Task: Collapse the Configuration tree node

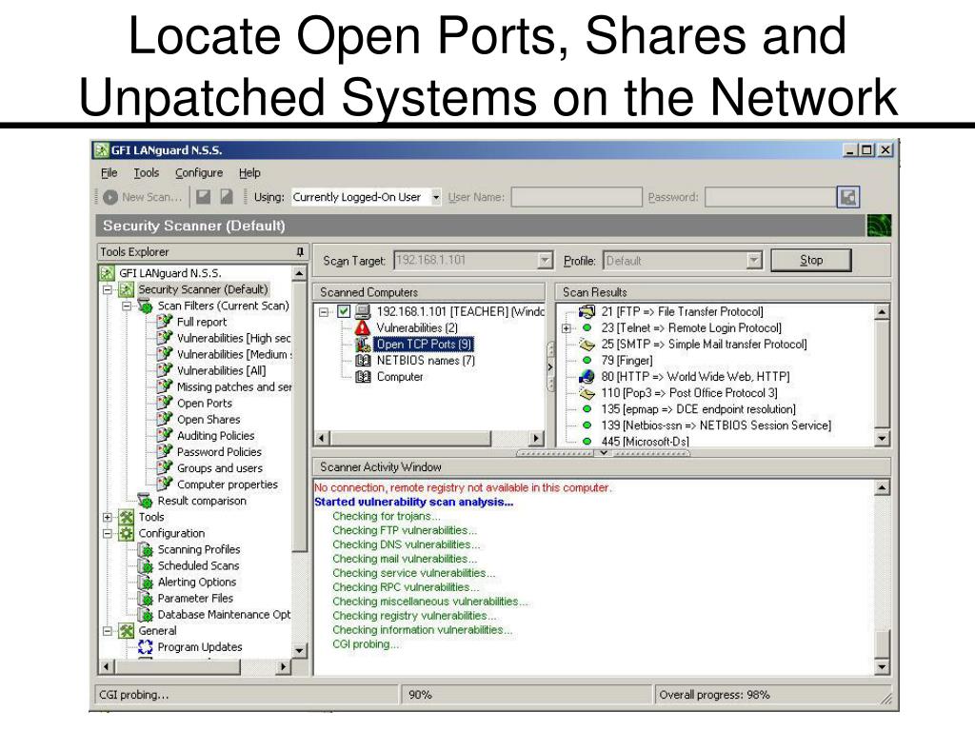Action: (107, 533)
